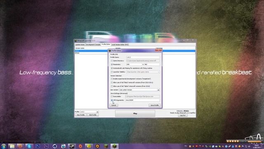
Task: Select the Profile Editor tab
Action: (106, 44)
